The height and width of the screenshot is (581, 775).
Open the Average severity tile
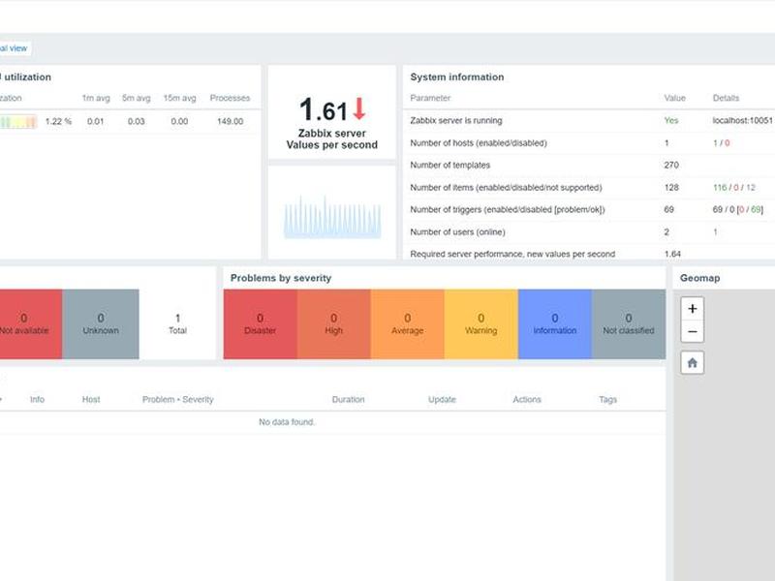click(x=407, y=324)
